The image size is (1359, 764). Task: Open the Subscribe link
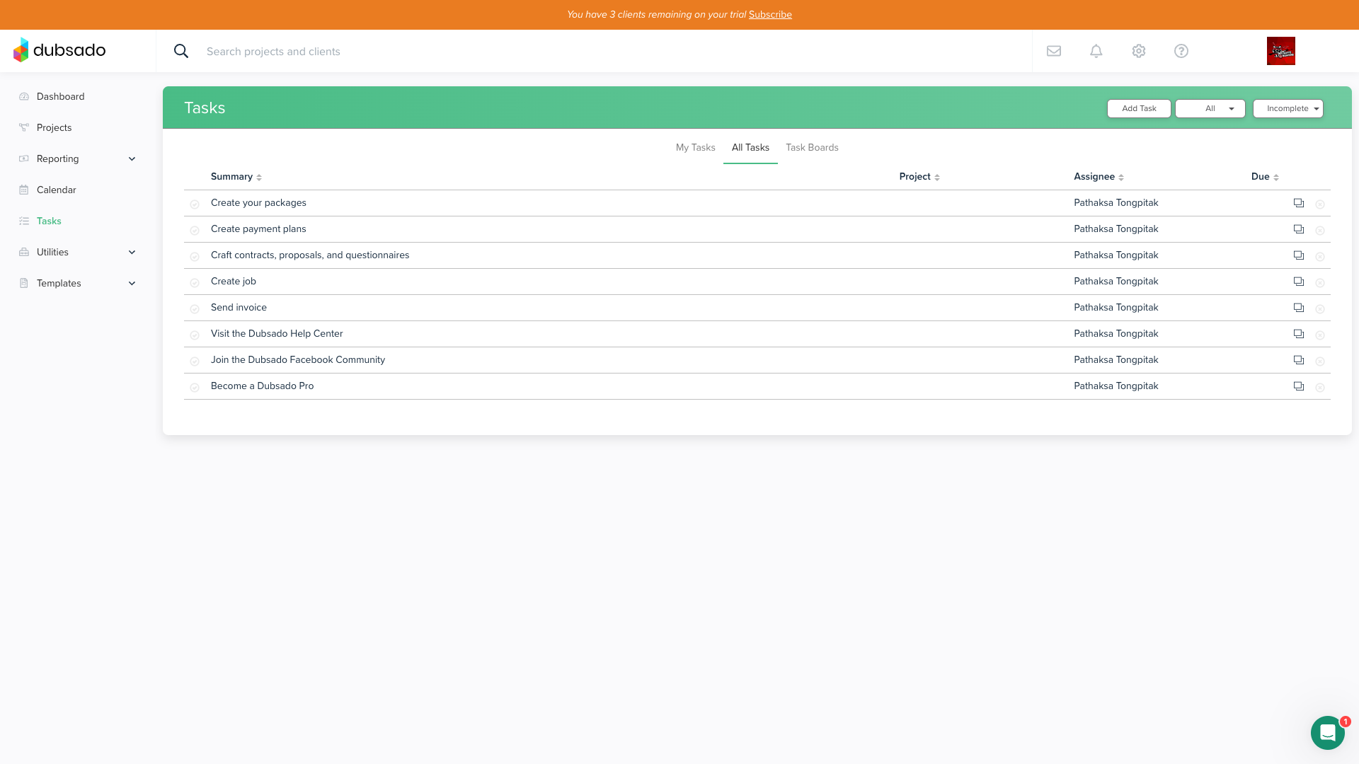click(770, 14)
